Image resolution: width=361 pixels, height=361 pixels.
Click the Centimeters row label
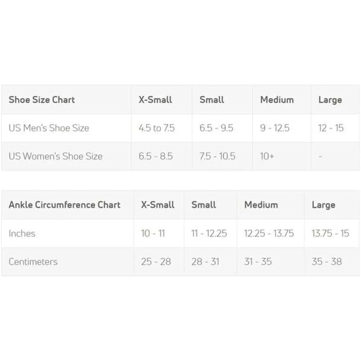(x=33, y=261)
